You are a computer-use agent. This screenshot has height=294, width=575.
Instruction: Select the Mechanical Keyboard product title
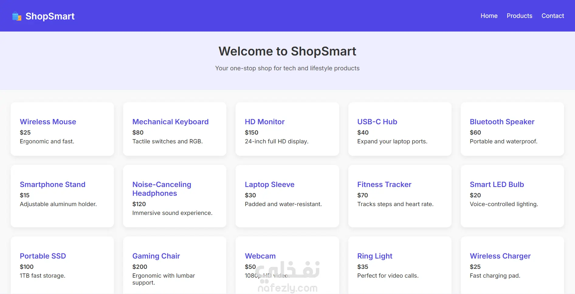(x=170, y=122)
